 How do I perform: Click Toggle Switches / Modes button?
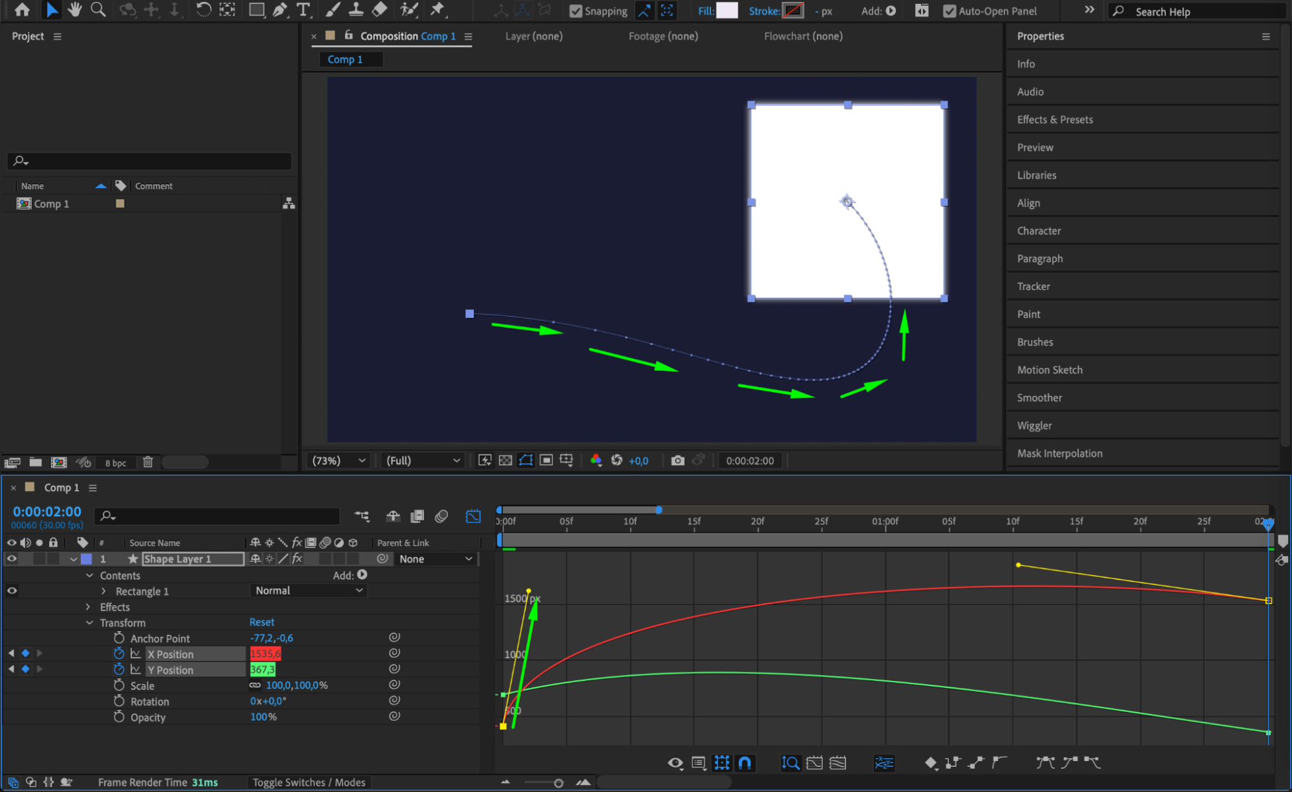308,782
